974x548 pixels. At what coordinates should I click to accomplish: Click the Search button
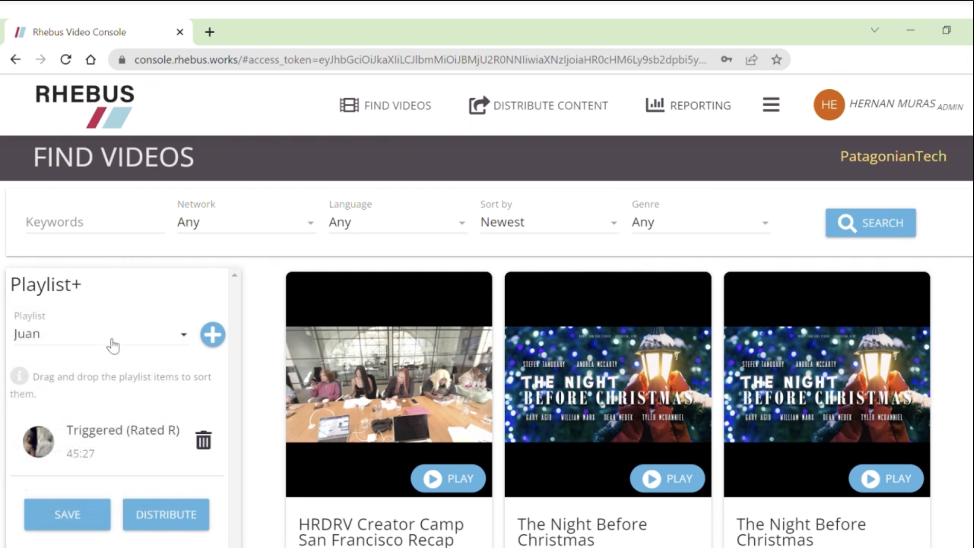[x=870, y=223]
